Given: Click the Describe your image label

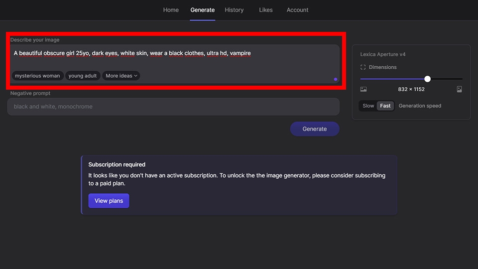Looking at the screenshot, I should (35, 40).
